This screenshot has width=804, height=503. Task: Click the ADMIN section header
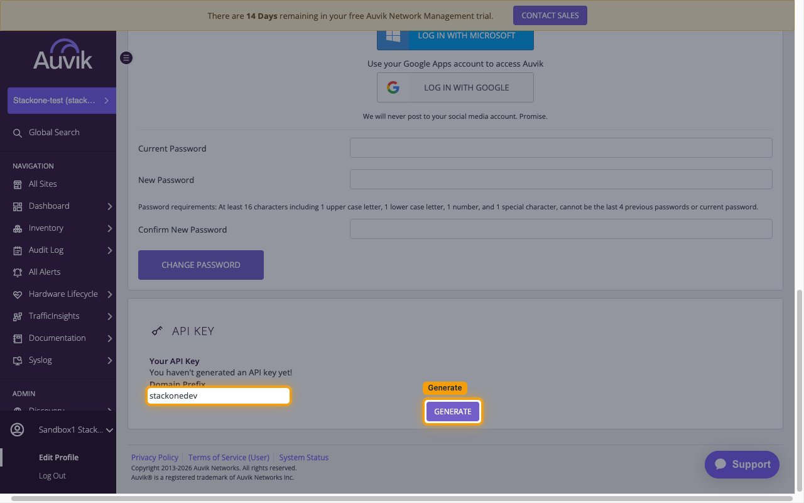pyautogui.click(x=24, y=394)
